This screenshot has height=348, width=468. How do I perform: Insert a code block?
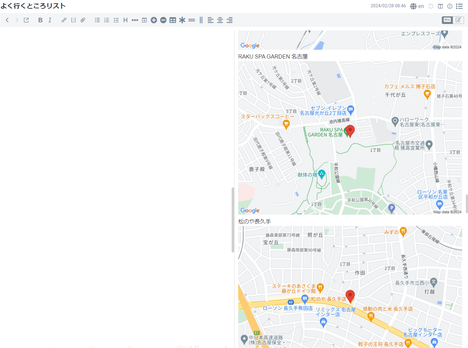tap(73, 20)
